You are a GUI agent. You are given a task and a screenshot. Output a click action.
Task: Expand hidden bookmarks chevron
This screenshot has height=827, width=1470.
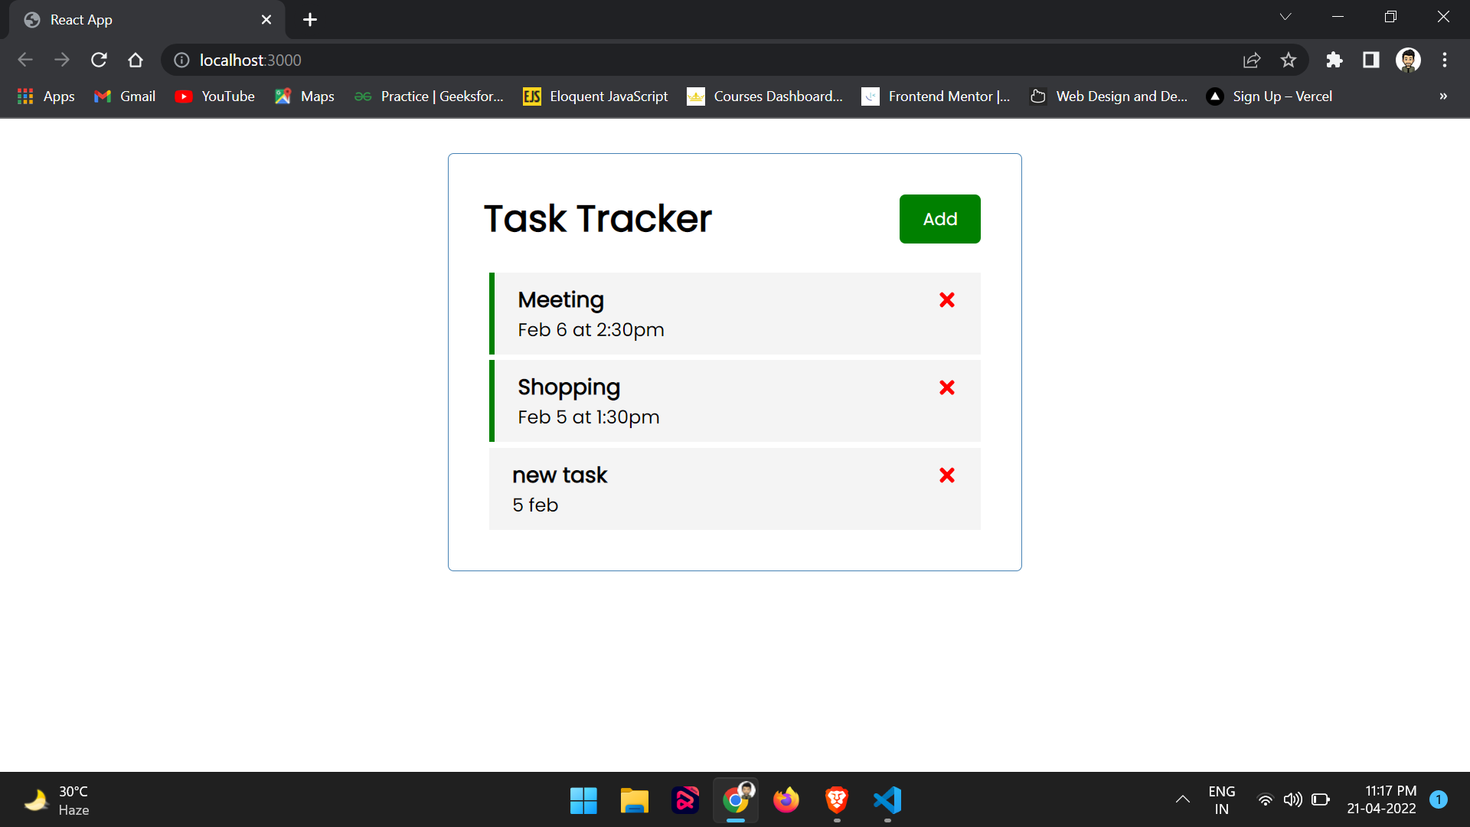[1443, 96]
